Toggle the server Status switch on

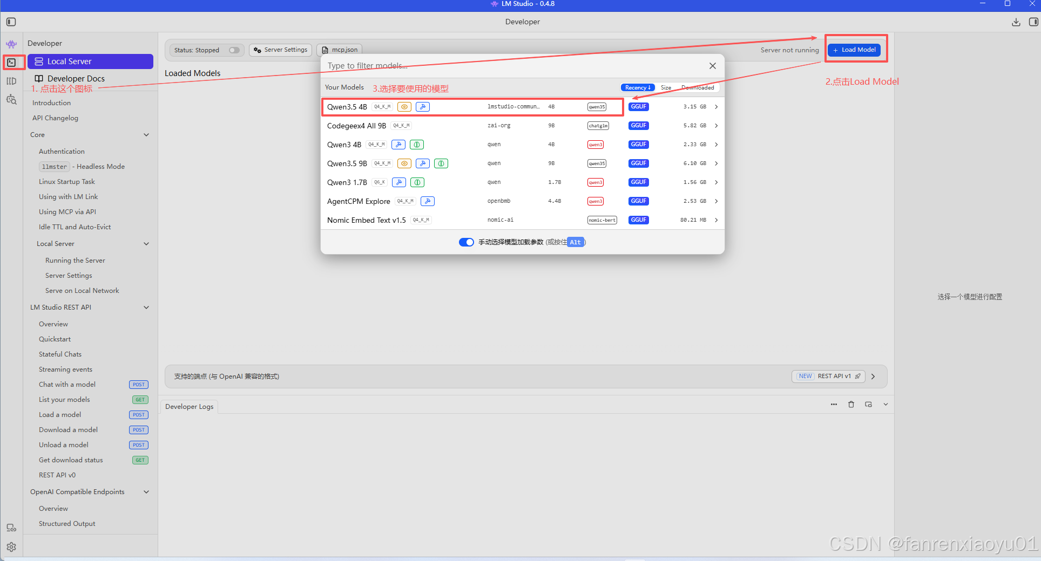tap(234, 50)
